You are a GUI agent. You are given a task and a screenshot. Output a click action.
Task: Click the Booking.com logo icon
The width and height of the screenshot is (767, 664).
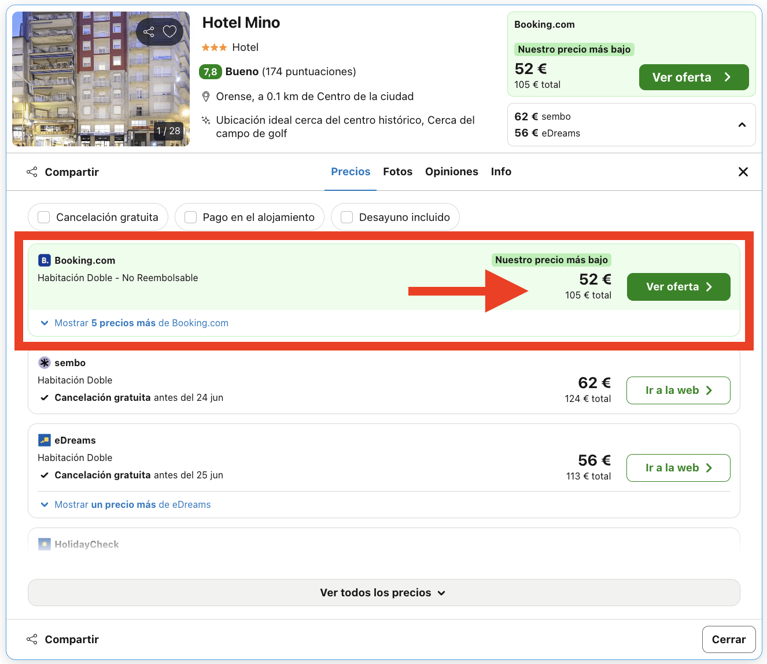45,260
